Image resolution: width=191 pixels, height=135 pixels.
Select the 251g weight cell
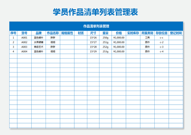(106, 42)
